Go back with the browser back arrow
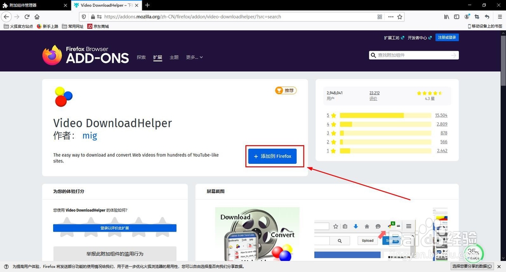This screenshot has height=272, width=506. 7,17
